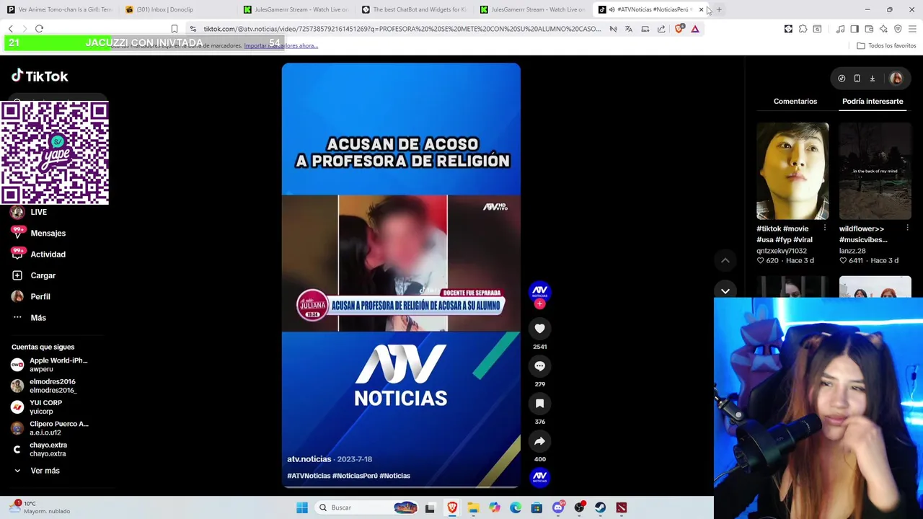Switch to the Comentarios tab

795,101
